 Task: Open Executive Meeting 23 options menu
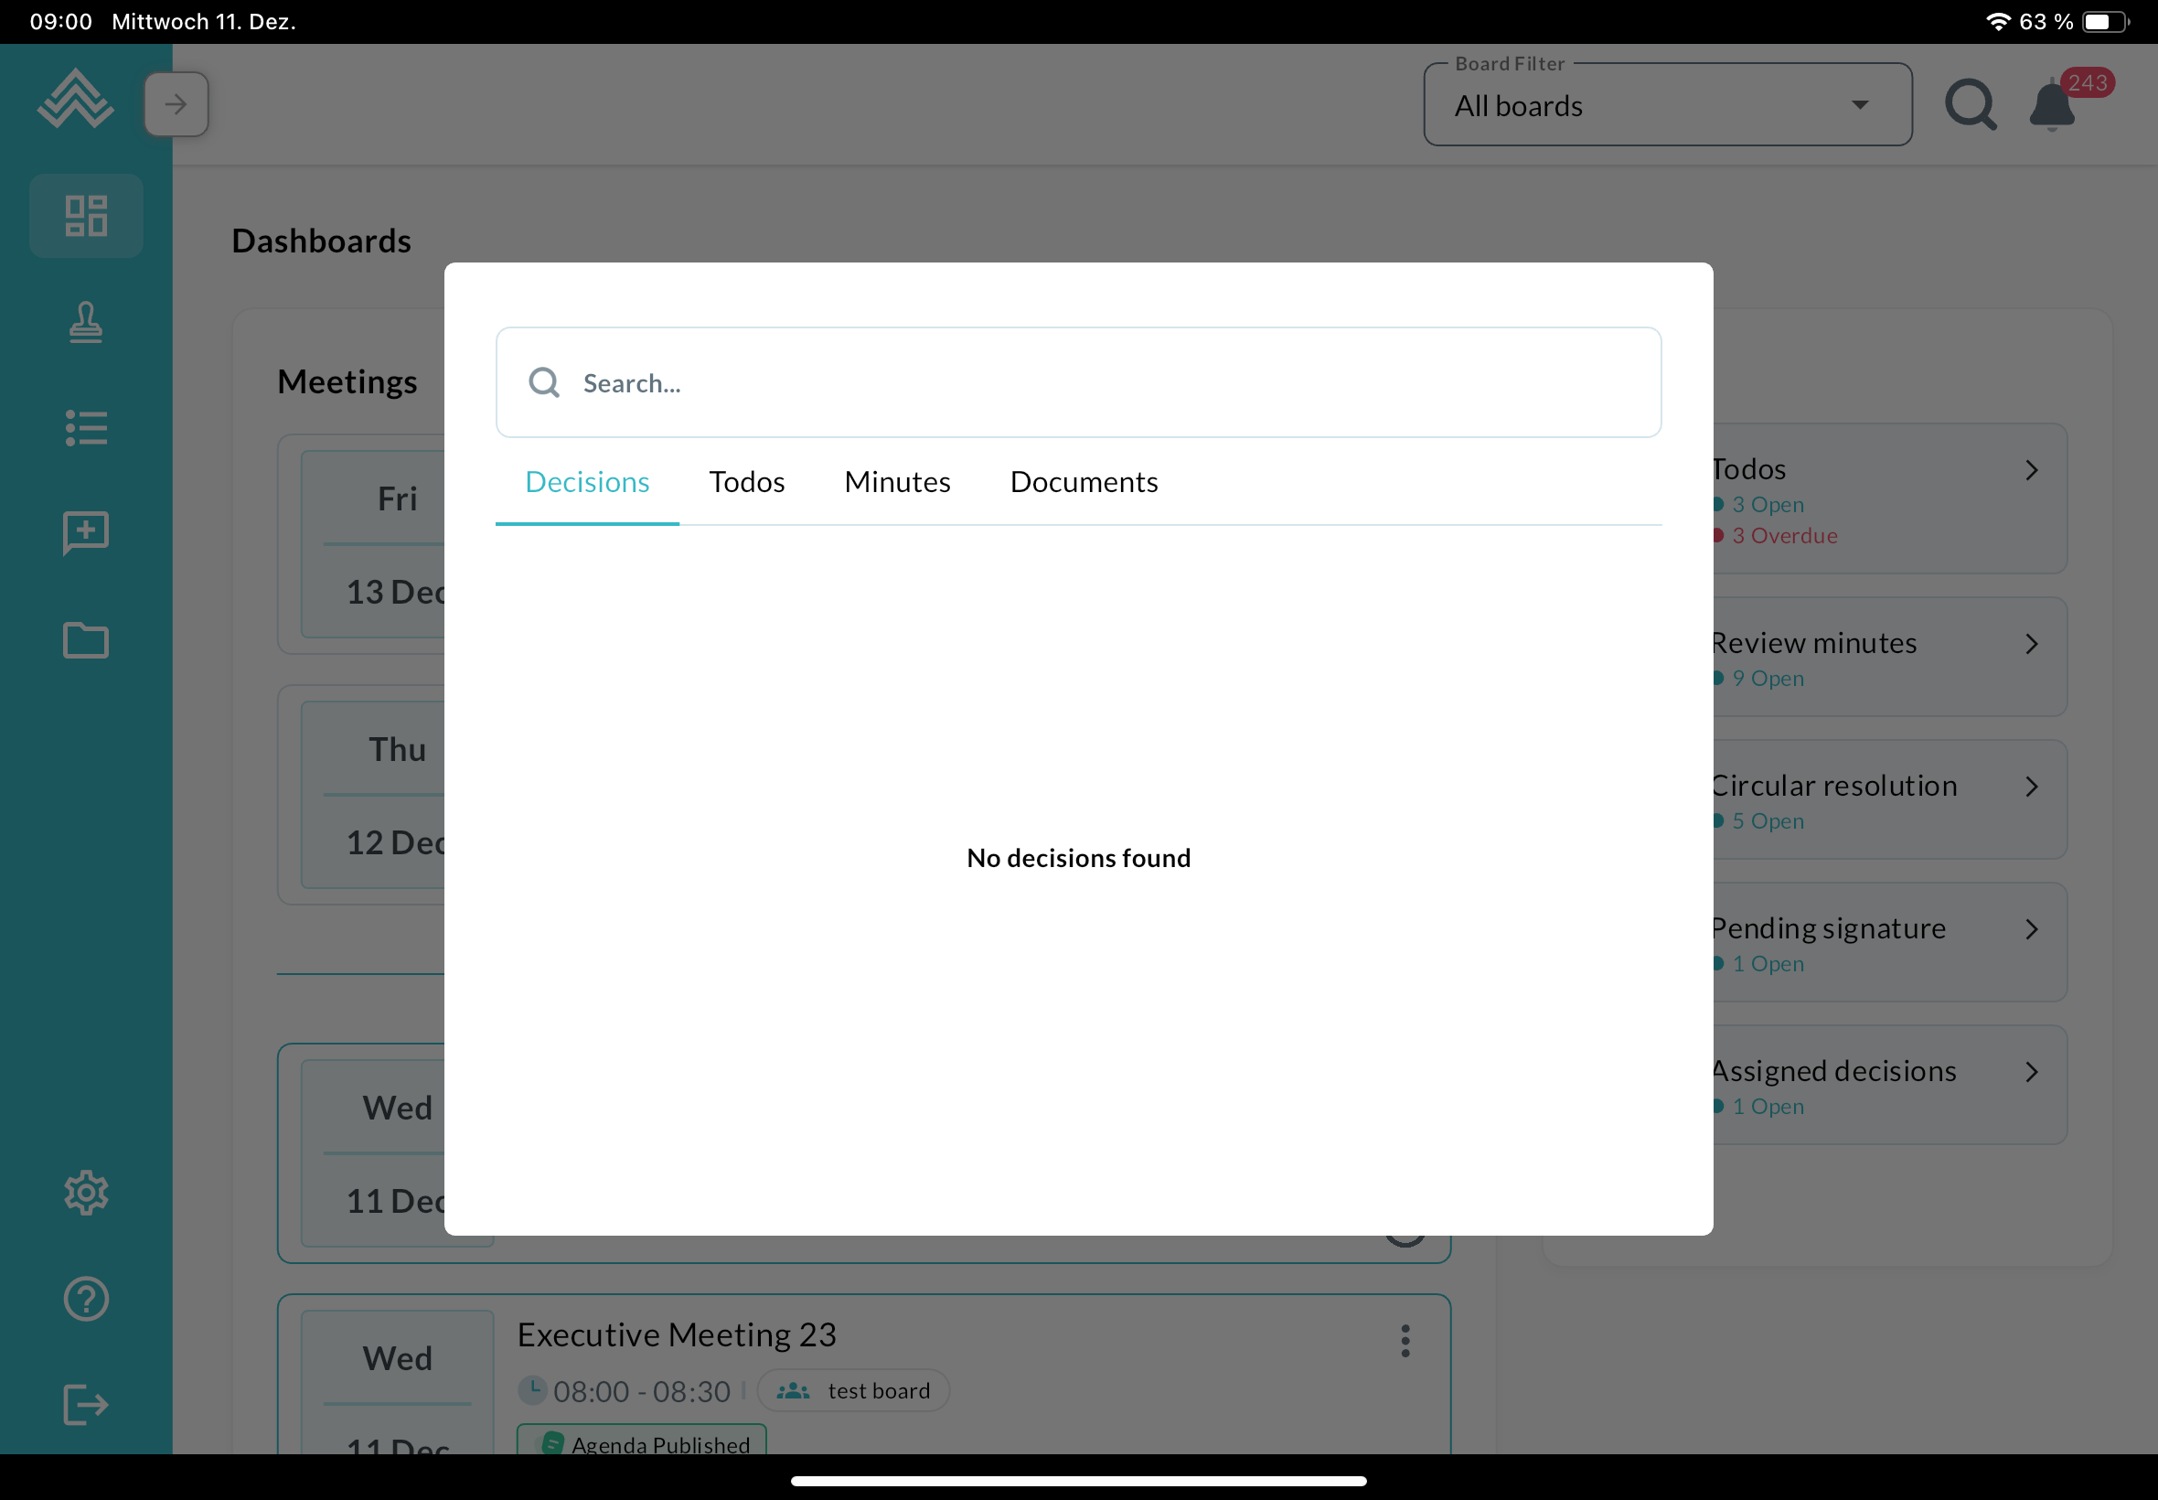point(1405,1341)
